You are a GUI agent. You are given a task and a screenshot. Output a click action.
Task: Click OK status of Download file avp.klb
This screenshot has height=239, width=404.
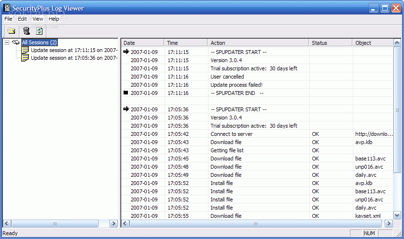coord(315,142)
